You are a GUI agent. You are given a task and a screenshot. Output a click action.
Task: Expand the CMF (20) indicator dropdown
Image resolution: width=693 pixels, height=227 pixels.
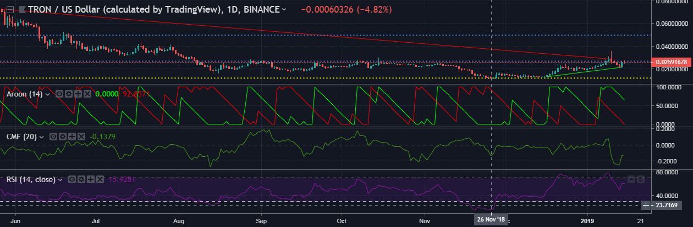click(x=41, y=137)
